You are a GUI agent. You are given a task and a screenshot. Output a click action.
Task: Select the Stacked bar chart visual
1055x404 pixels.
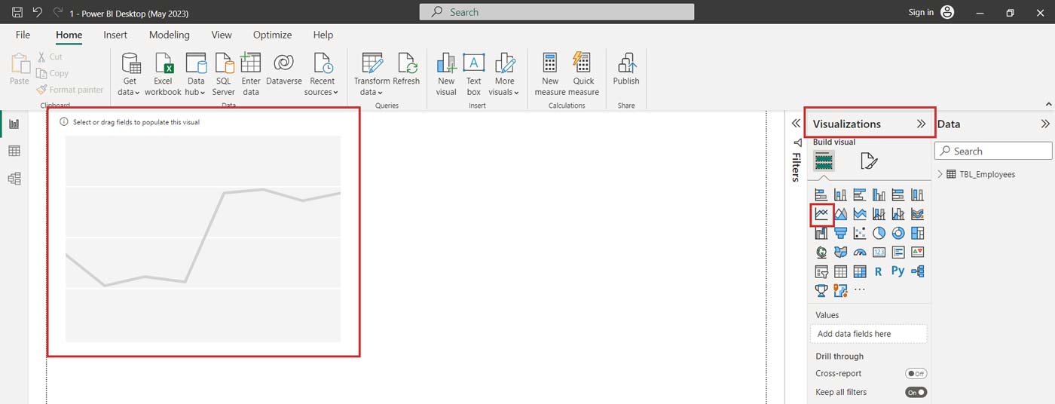pyautogui.click(x=821, y=194)
